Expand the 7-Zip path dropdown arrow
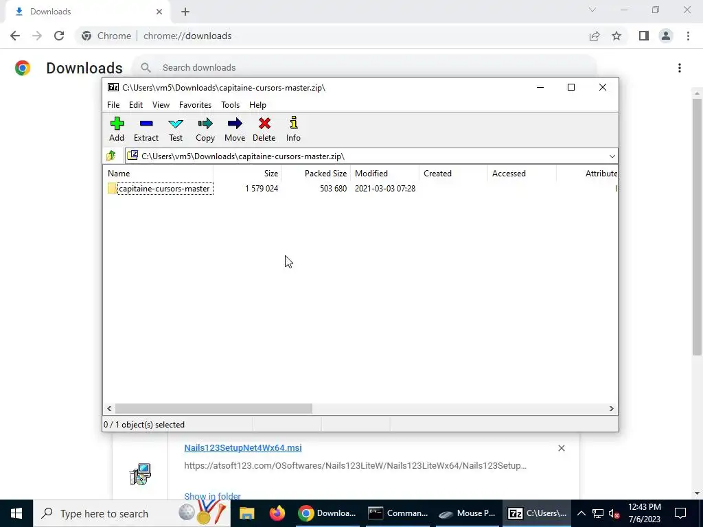Viewport: 703px width, 527px height. pos(612,156)
